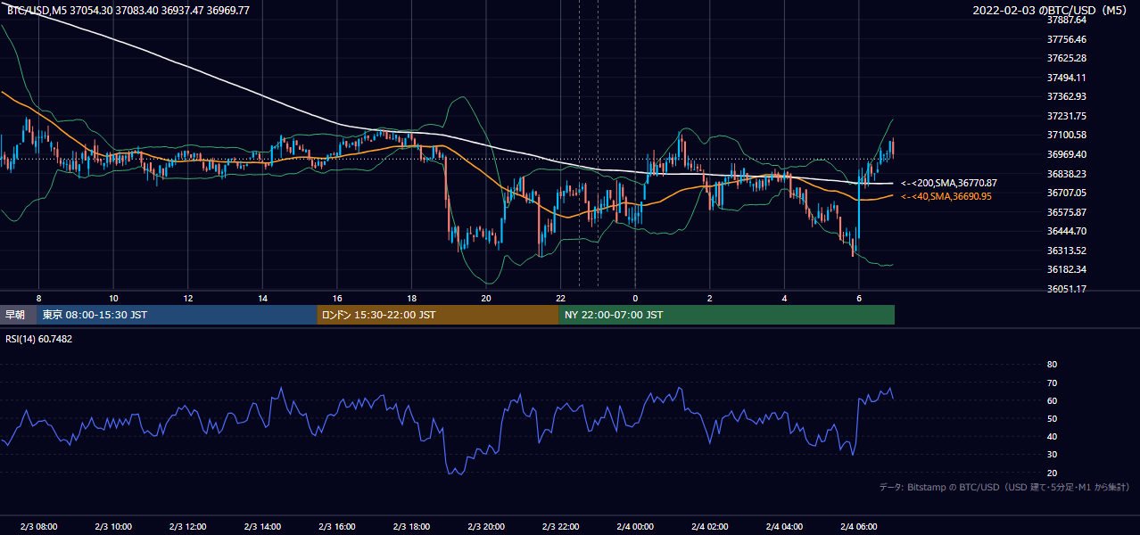Click the bottom time label 2/3 12:00
This screenshot has height=535, width=1140.
point(188,526)
